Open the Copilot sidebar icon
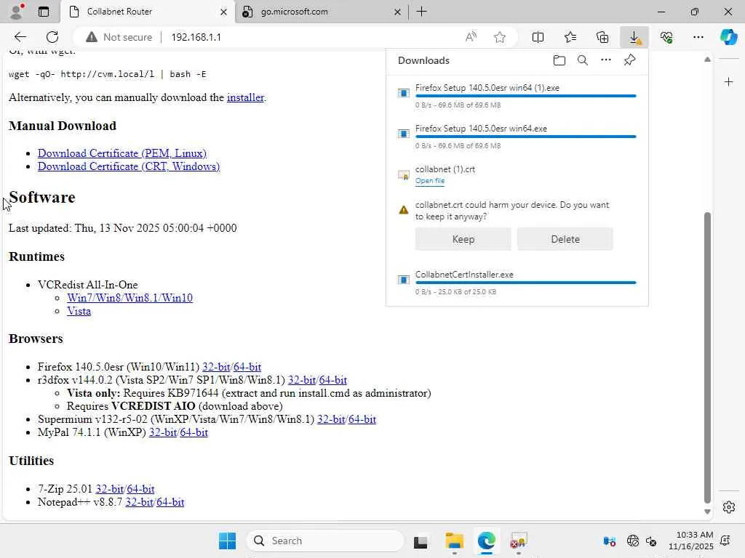 pyautogui.click(x=728, y=37)
